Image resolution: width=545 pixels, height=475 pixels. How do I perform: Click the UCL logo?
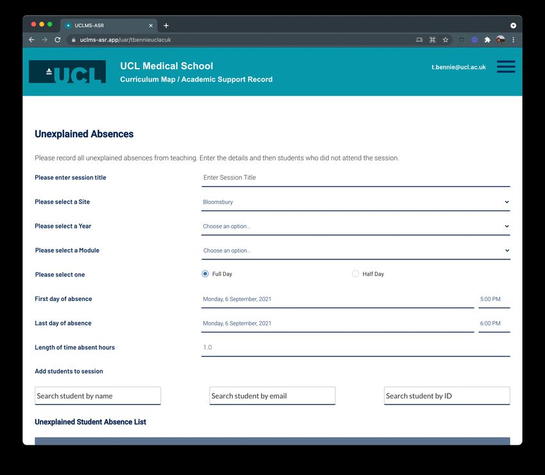pyautogui.click(x=67, y=72)
